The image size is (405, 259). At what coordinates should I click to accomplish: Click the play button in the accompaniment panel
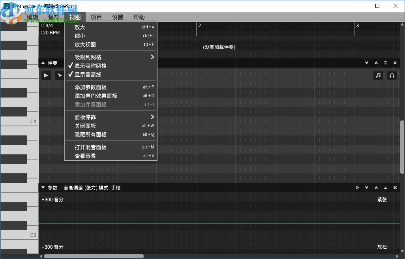click(46, 75)
